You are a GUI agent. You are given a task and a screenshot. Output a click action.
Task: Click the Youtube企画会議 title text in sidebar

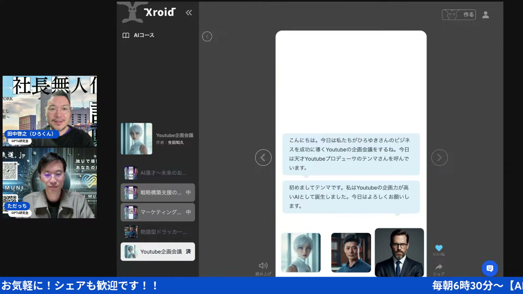pyautogui.click(x=175, y=135)
